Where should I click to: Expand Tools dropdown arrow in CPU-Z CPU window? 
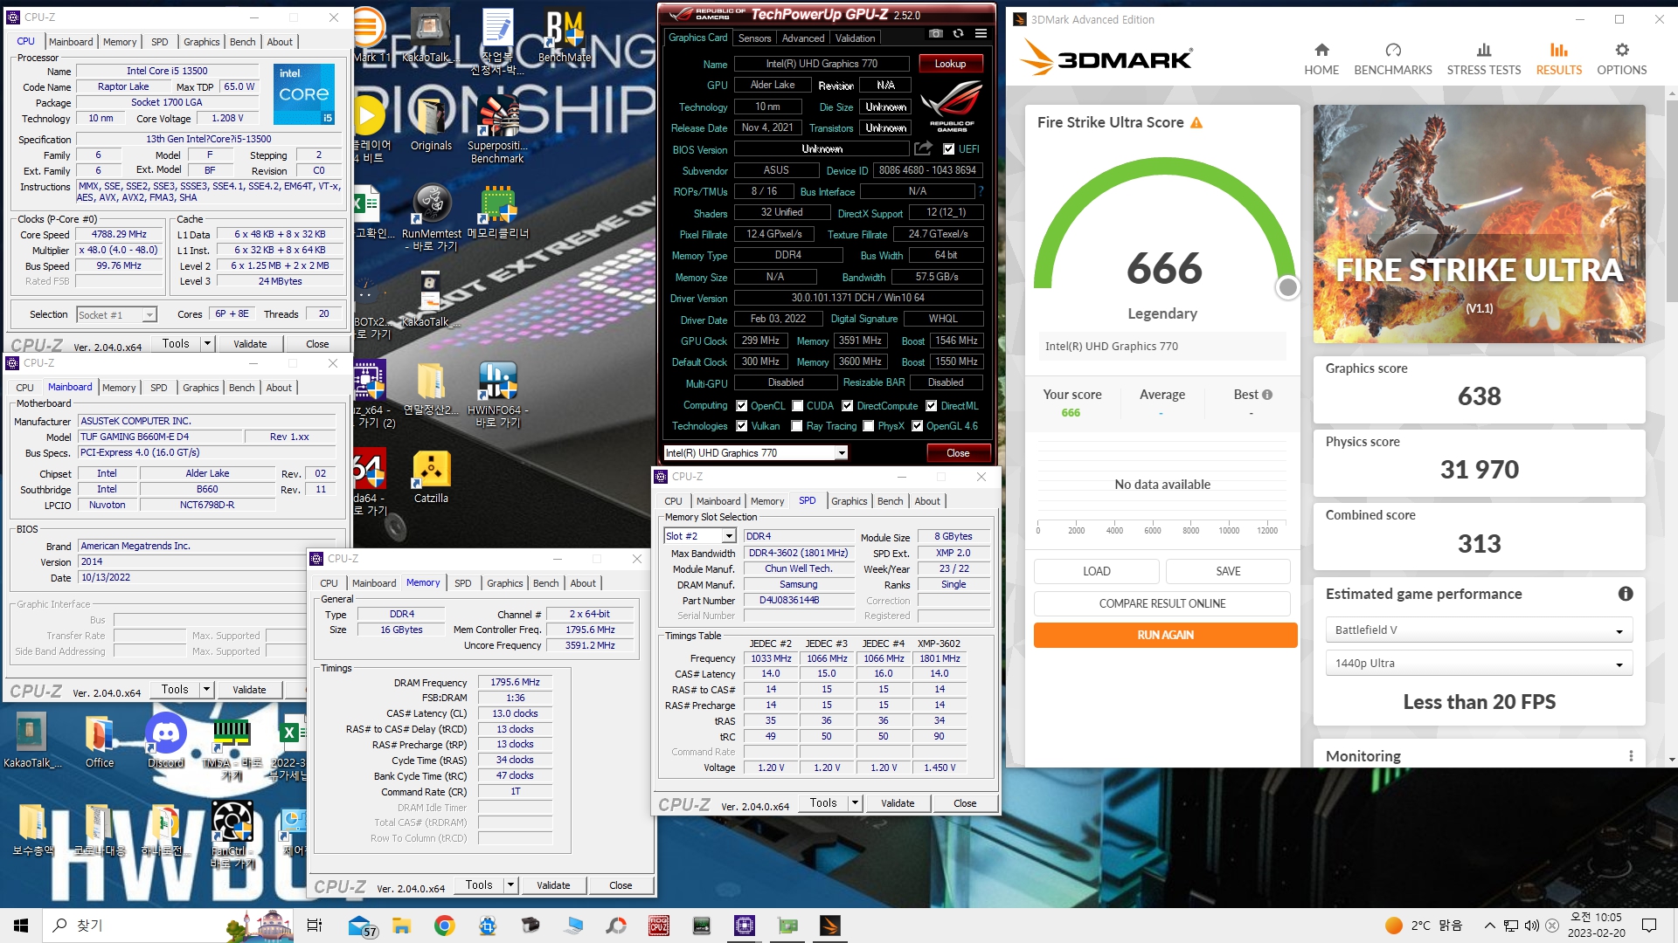pyautogui.click(x=208, y=344)
